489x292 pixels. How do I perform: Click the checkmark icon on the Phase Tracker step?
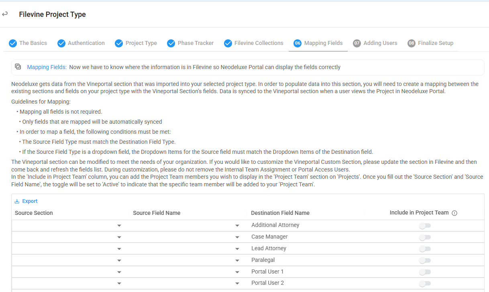tap(171, 43)
